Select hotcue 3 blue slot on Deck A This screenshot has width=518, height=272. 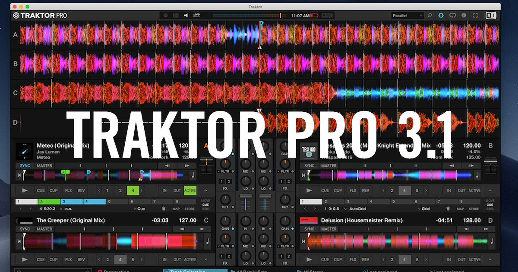[x=72, y=201]
